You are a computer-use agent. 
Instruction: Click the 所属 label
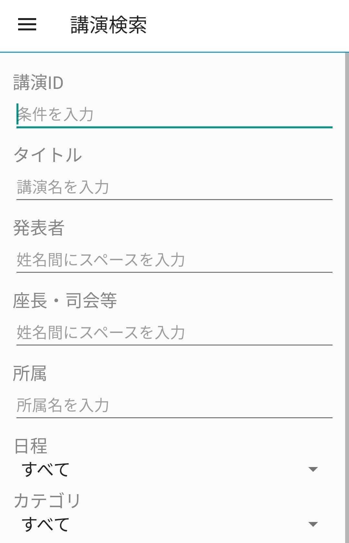tap(30, 373)
